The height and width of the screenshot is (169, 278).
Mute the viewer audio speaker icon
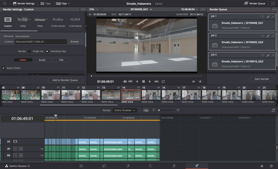(125, 82)
